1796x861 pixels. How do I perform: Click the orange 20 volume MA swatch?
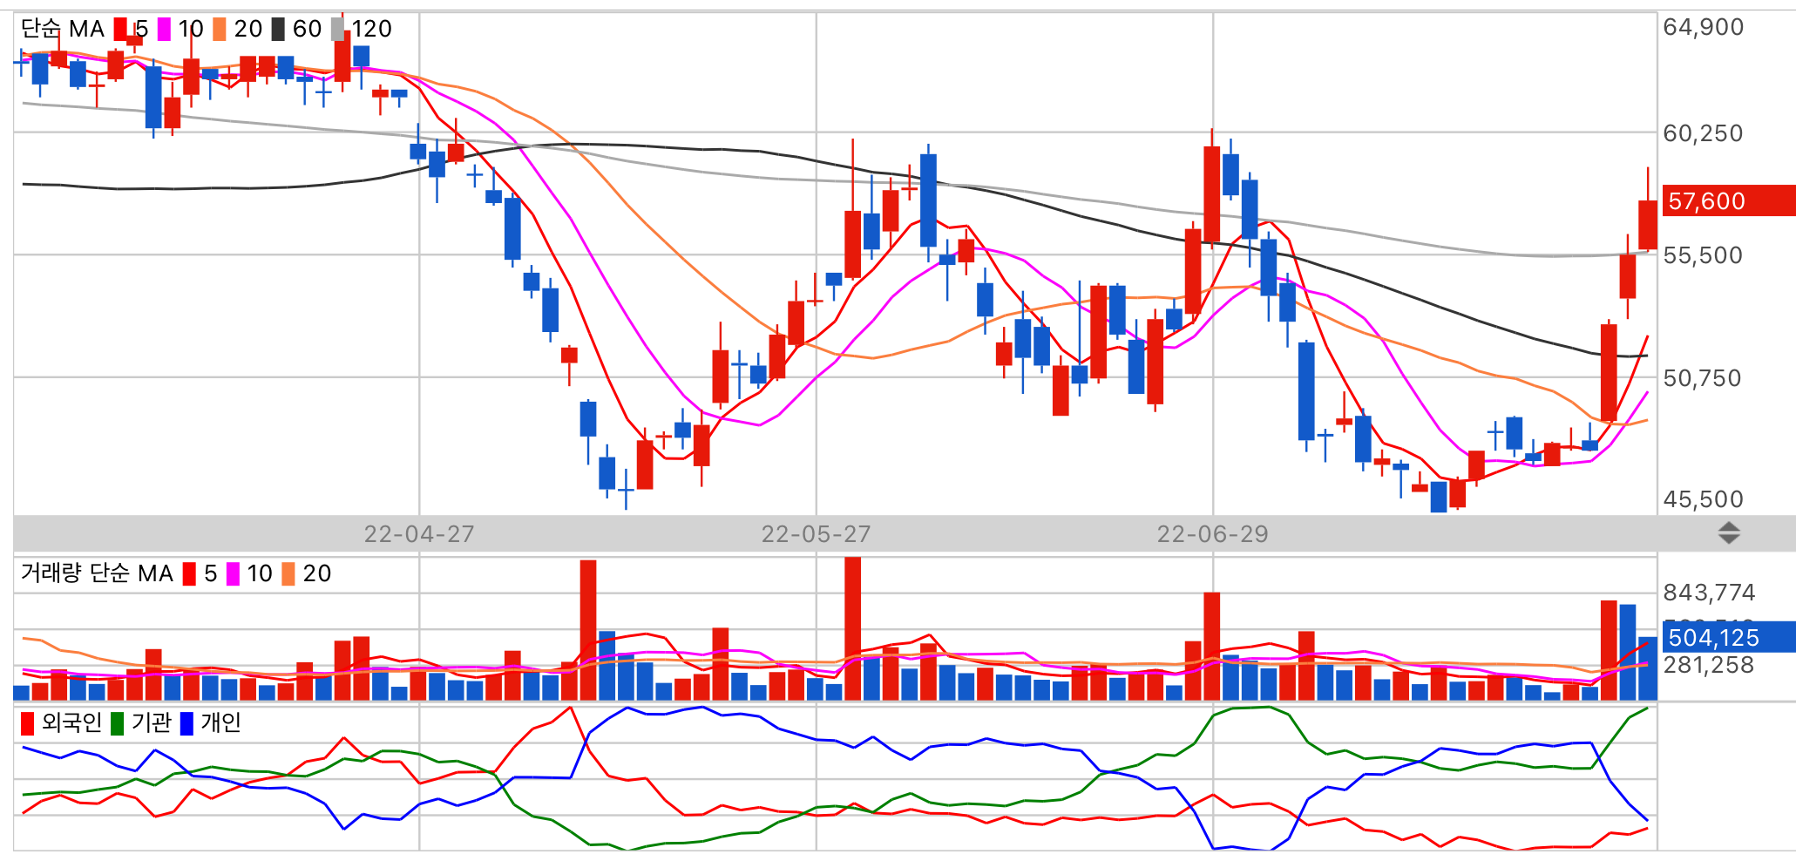(288, 573)
